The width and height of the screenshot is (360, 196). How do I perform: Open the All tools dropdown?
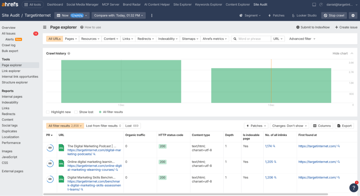pos(32,4)
